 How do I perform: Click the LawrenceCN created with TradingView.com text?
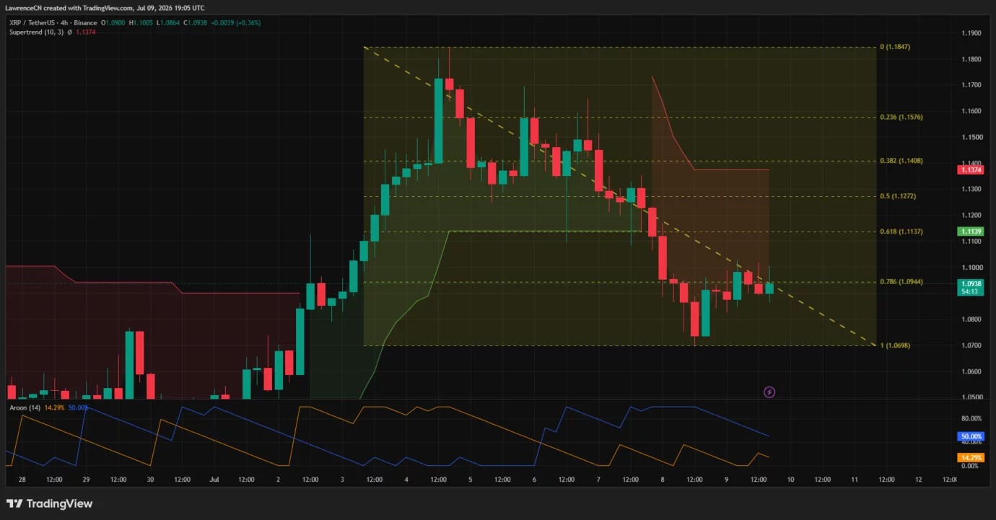click(69, 8)
